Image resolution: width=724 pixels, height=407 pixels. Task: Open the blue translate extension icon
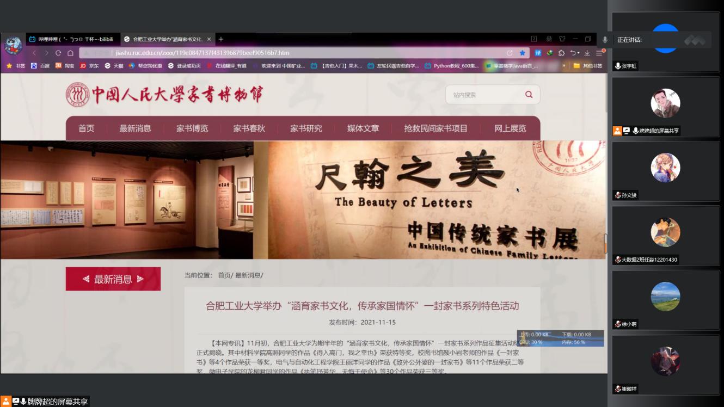538,53
